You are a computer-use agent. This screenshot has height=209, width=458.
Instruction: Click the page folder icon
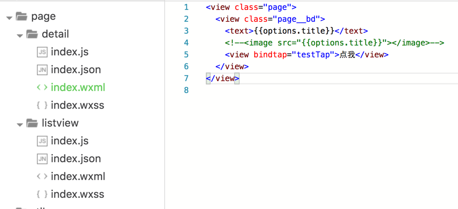(21, 16)
